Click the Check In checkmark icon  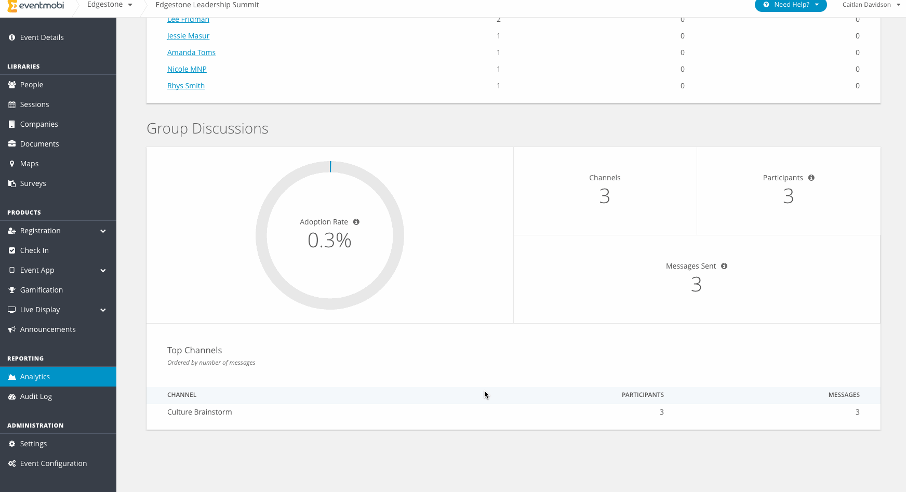(x=12, y=250)
